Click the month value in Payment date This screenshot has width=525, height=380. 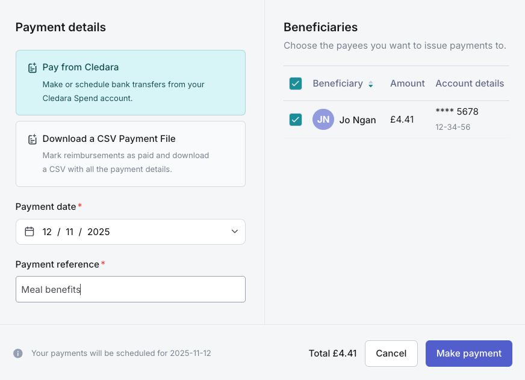click(x=69, y=232)
